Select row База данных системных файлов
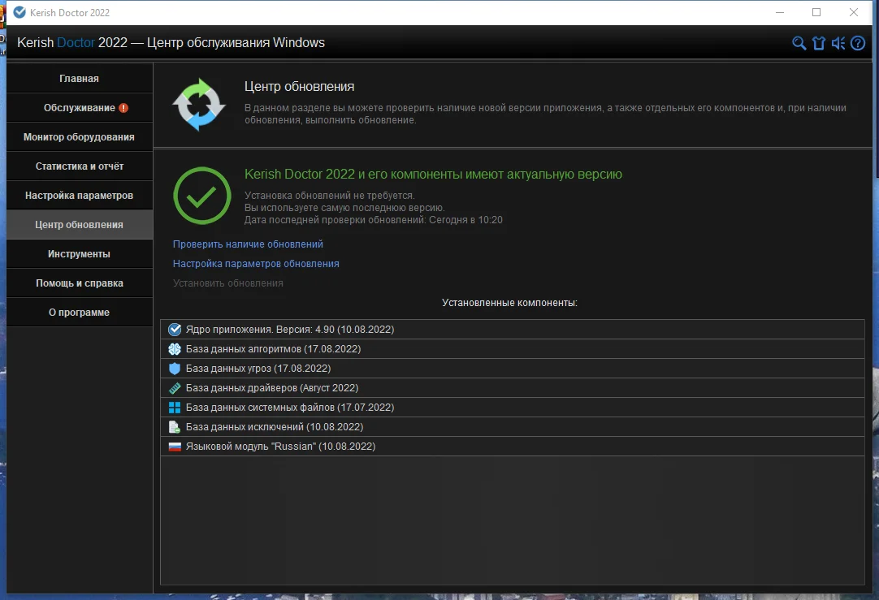The height and width of the screenshot is (600, 879). point(513,408)
